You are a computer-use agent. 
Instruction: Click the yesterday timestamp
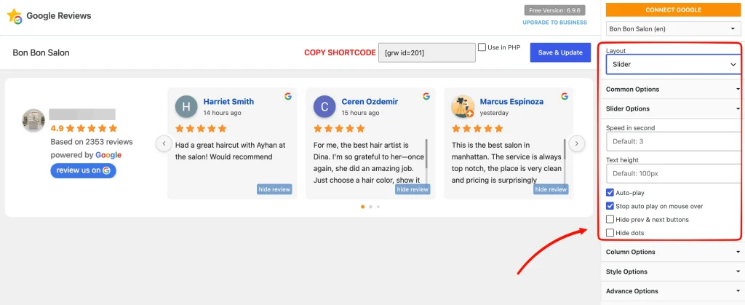pyautogui.click(x=494, y=113)
